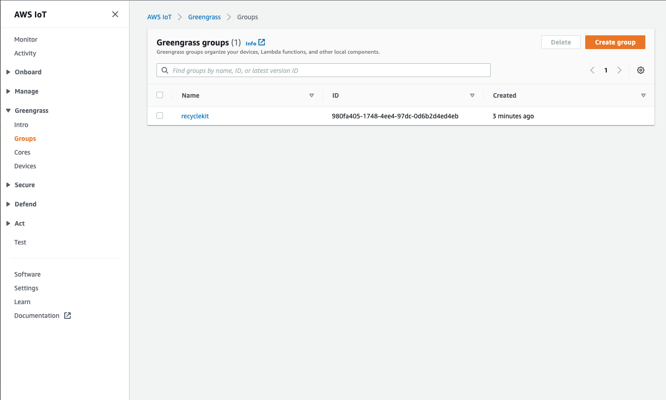The height and width of the screenshot is (400, 666).
Task: Open the recyclekit group link
Action: point(195,116)
